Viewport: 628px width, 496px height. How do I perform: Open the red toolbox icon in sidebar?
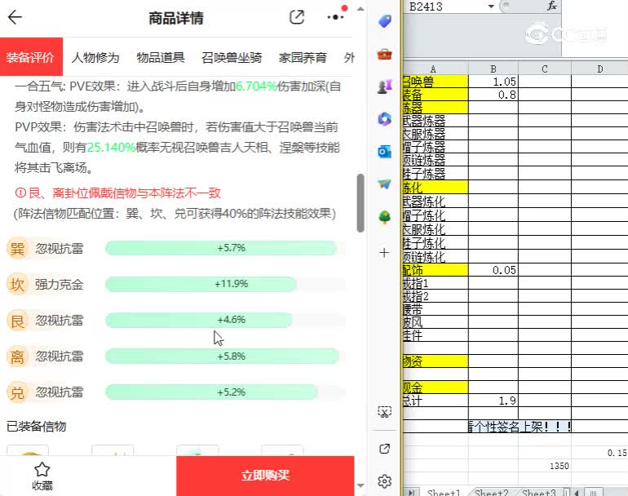(384, 54)
